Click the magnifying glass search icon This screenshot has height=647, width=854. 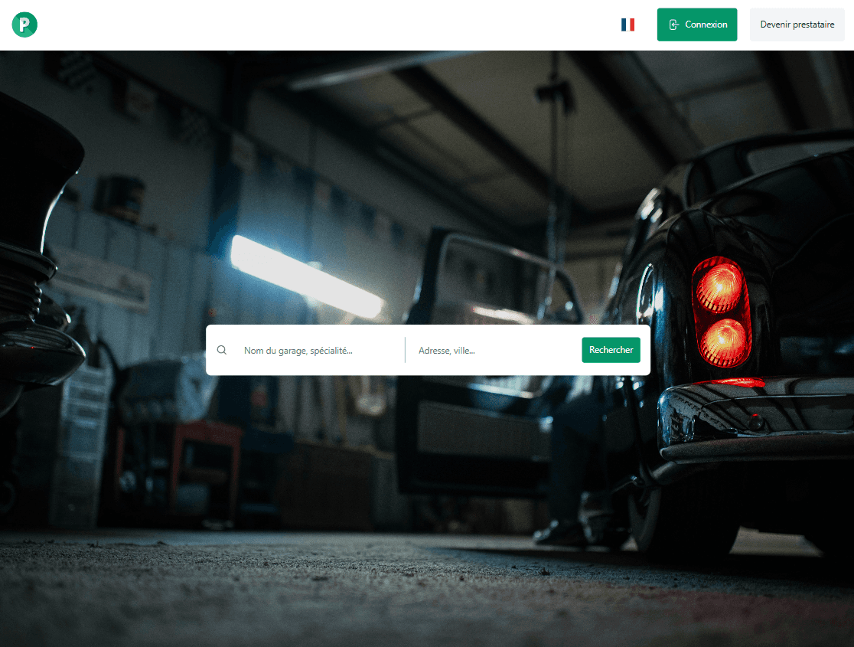pos(222,350)
